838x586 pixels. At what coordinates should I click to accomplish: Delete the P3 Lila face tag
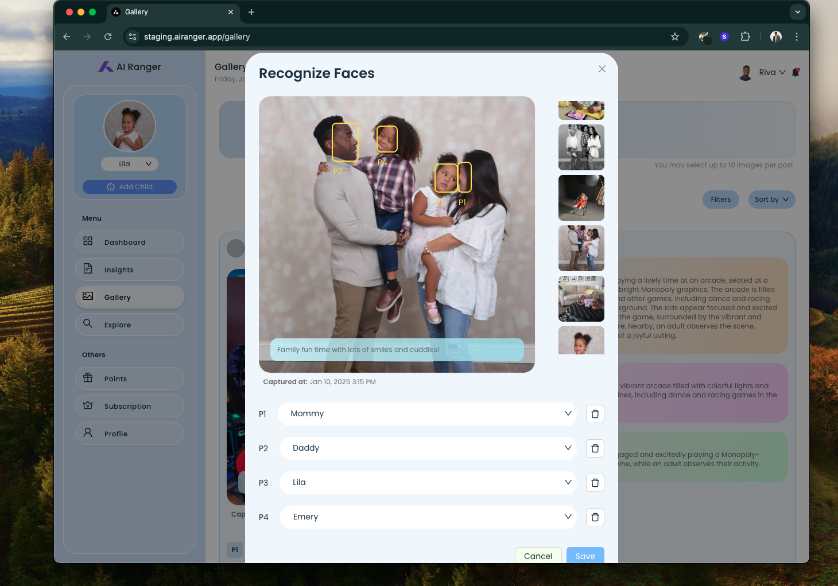tap(595, 483)
